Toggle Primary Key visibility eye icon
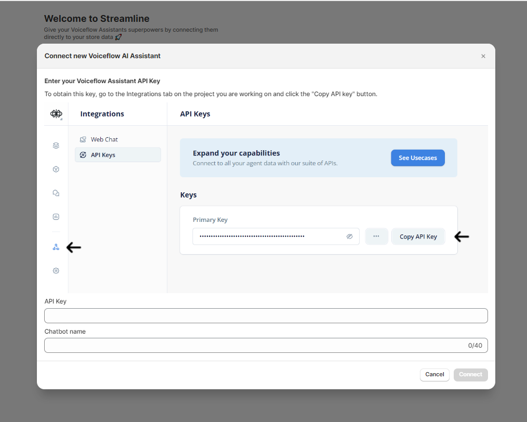 pyautogui.click(x=350, y=236)
